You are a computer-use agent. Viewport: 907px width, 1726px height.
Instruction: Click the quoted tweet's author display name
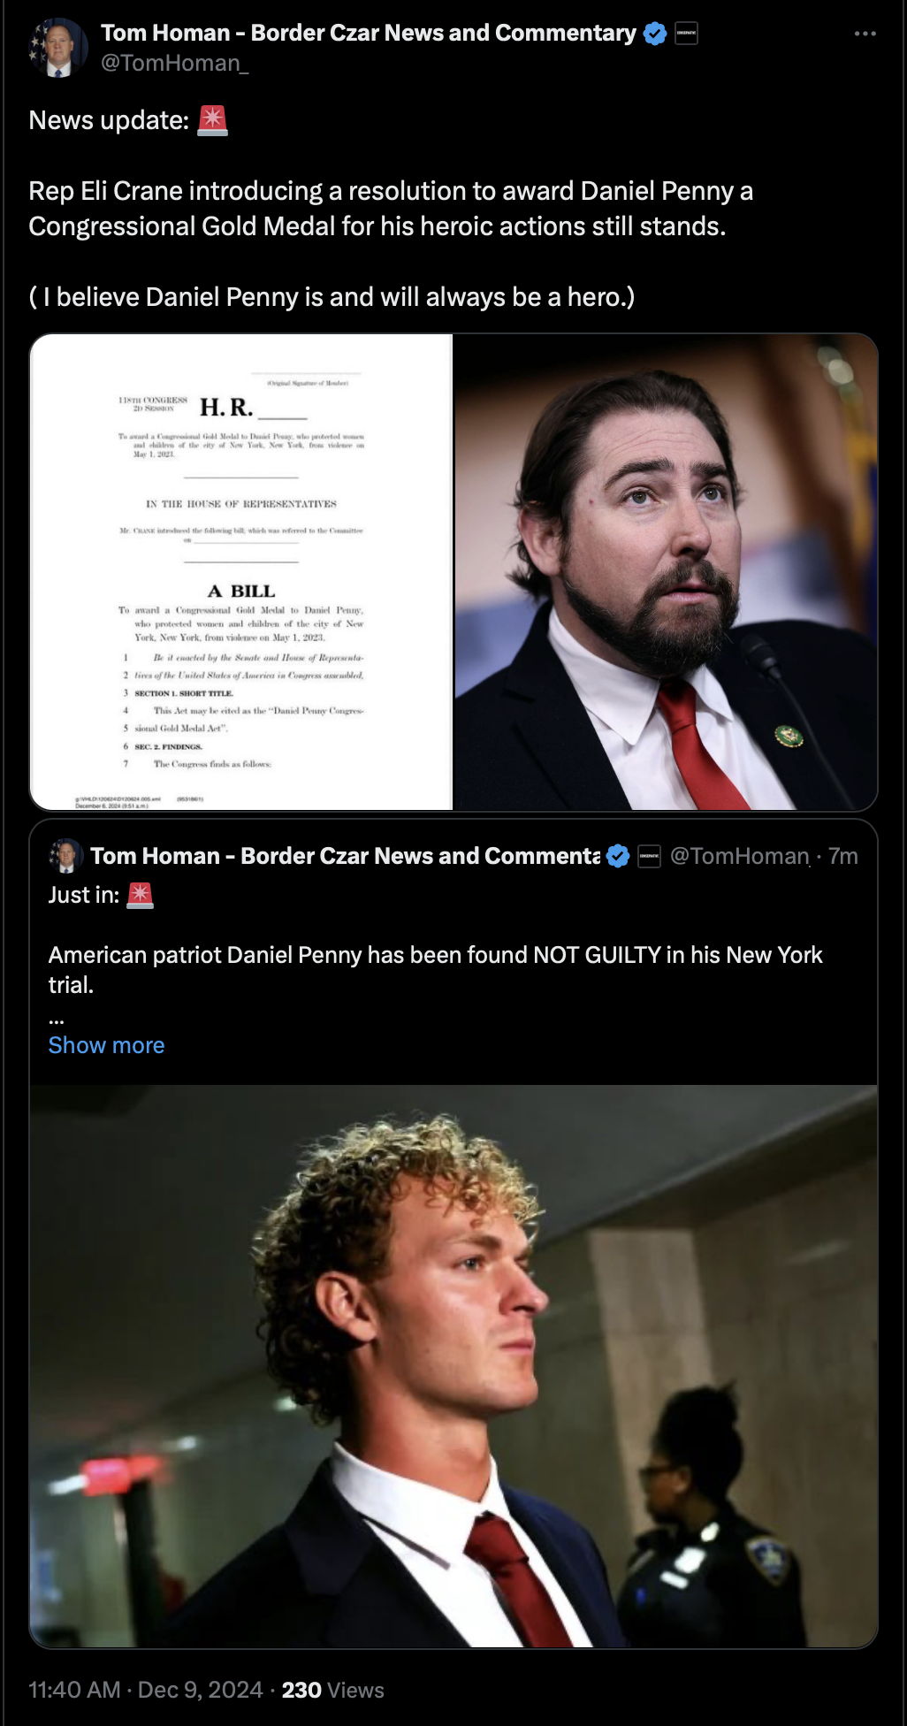(x=346, y=856)
